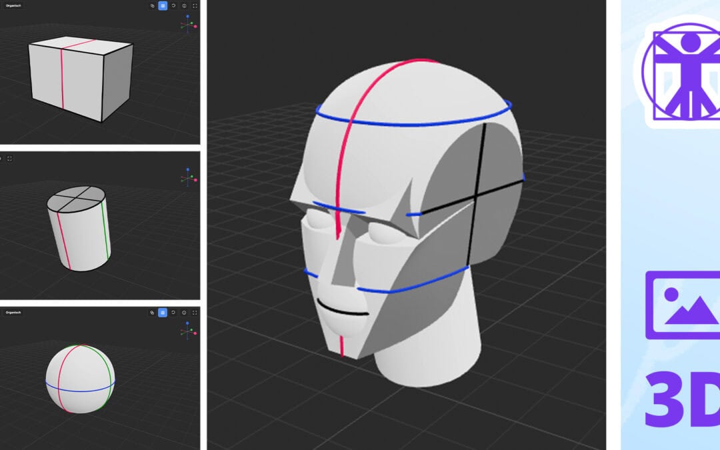The image size is (720, 450).
Task: Click the cylinder 3D model
Action: click(79, 228)
